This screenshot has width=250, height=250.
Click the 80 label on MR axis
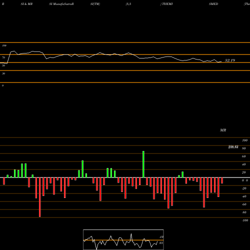point(244,148)
